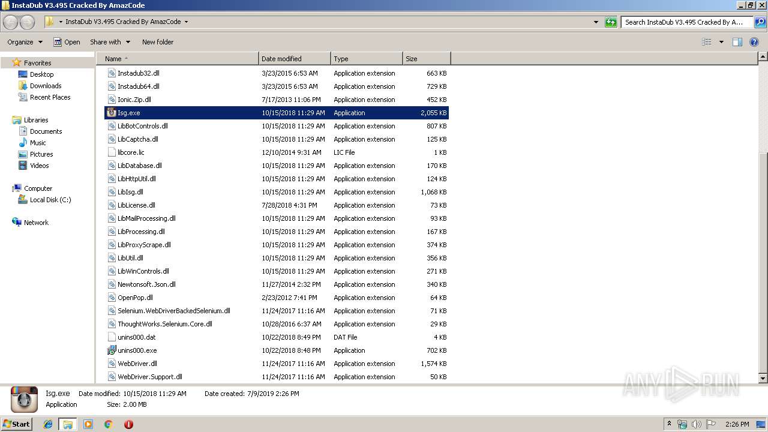The width and height of the screenshot is (768, 432).
Task: Open the Share with dropdown
Action: (110, 42)
